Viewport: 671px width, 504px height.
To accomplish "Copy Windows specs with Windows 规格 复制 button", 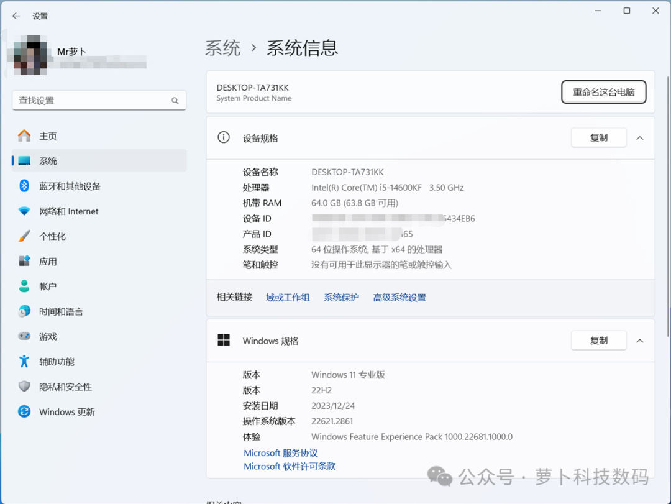I will (599, 341).
